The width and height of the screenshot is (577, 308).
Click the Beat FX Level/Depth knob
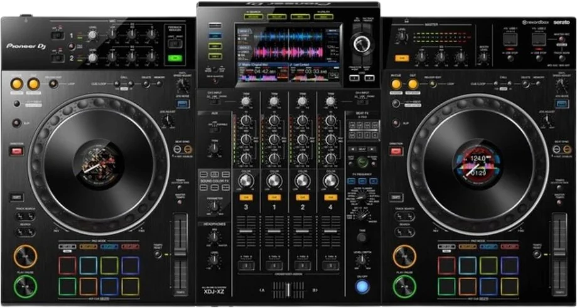[362, 260]
